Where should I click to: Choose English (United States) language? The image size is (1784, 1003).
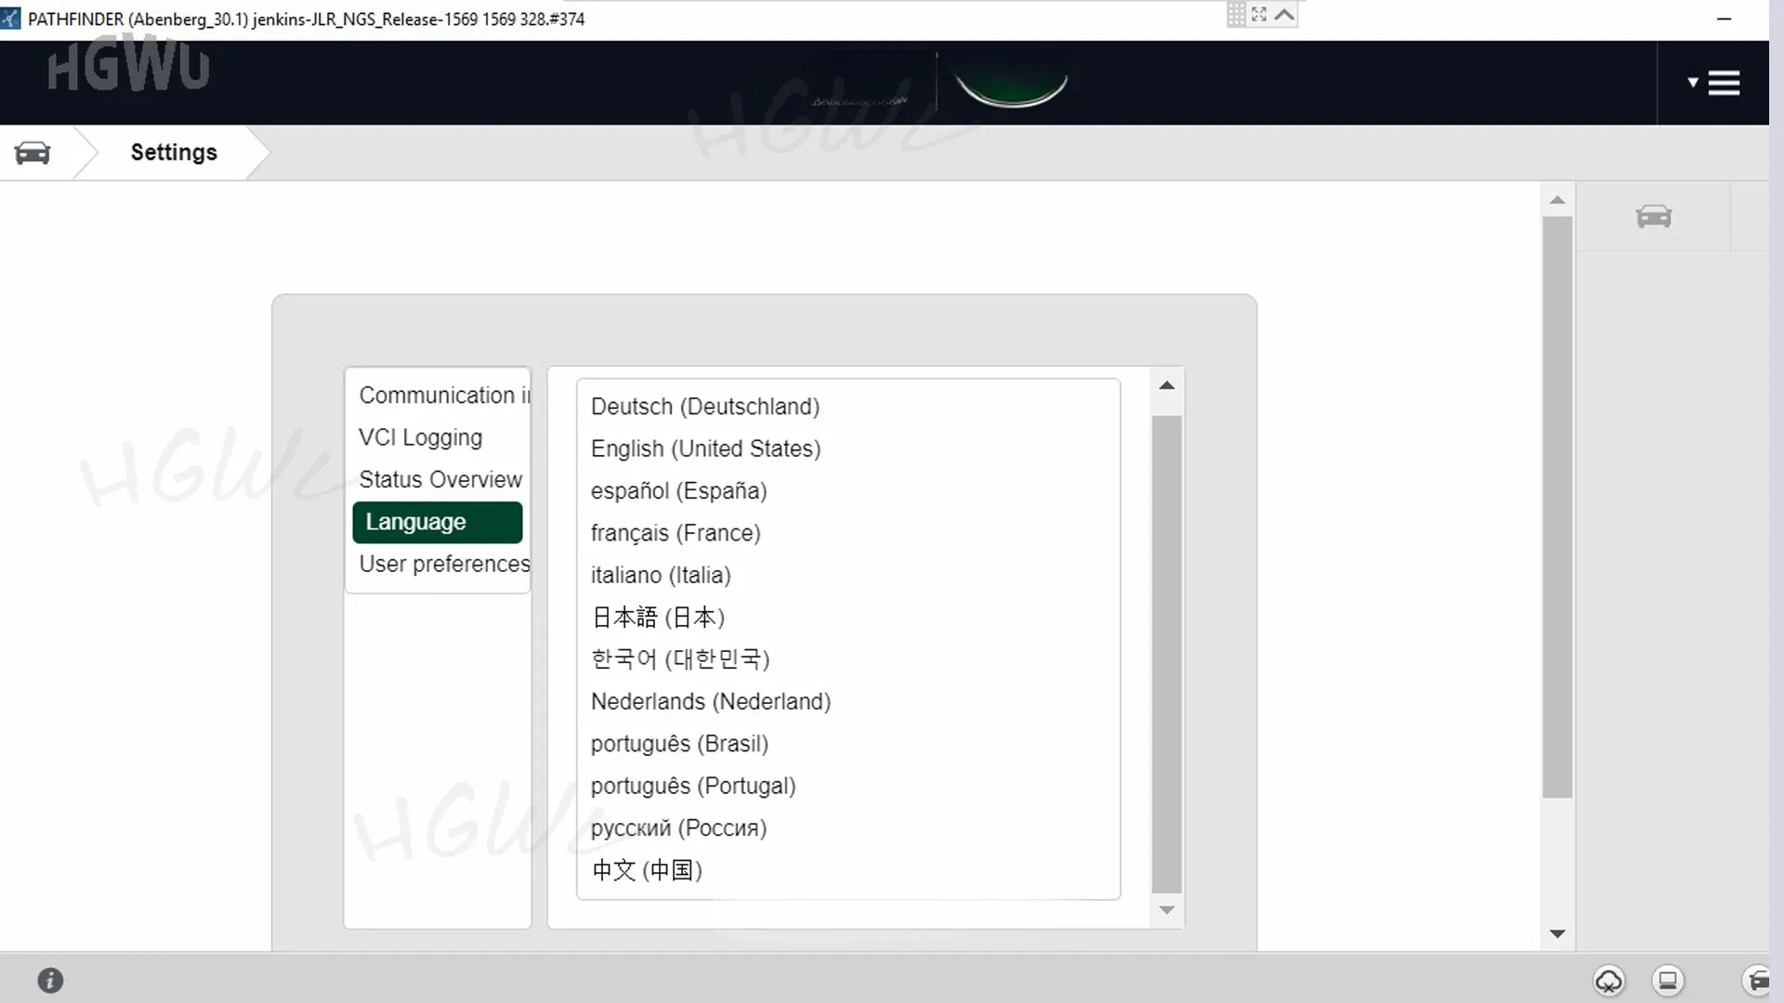(x=705, y=449)
